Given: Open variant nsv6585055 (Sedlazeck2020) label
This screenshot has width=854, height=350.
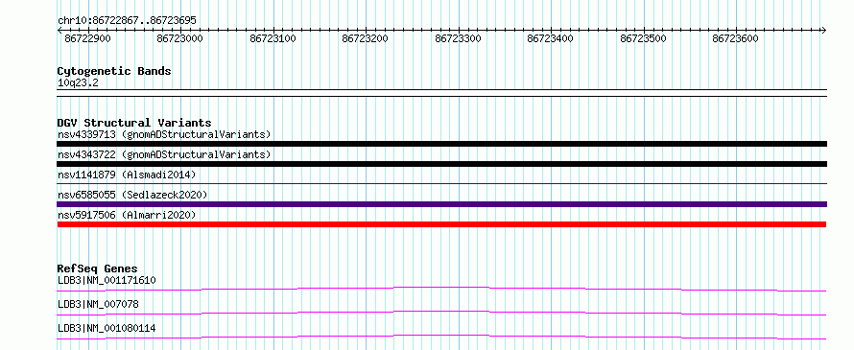Looking at the screenshot, I should click(x=132, y=195).
